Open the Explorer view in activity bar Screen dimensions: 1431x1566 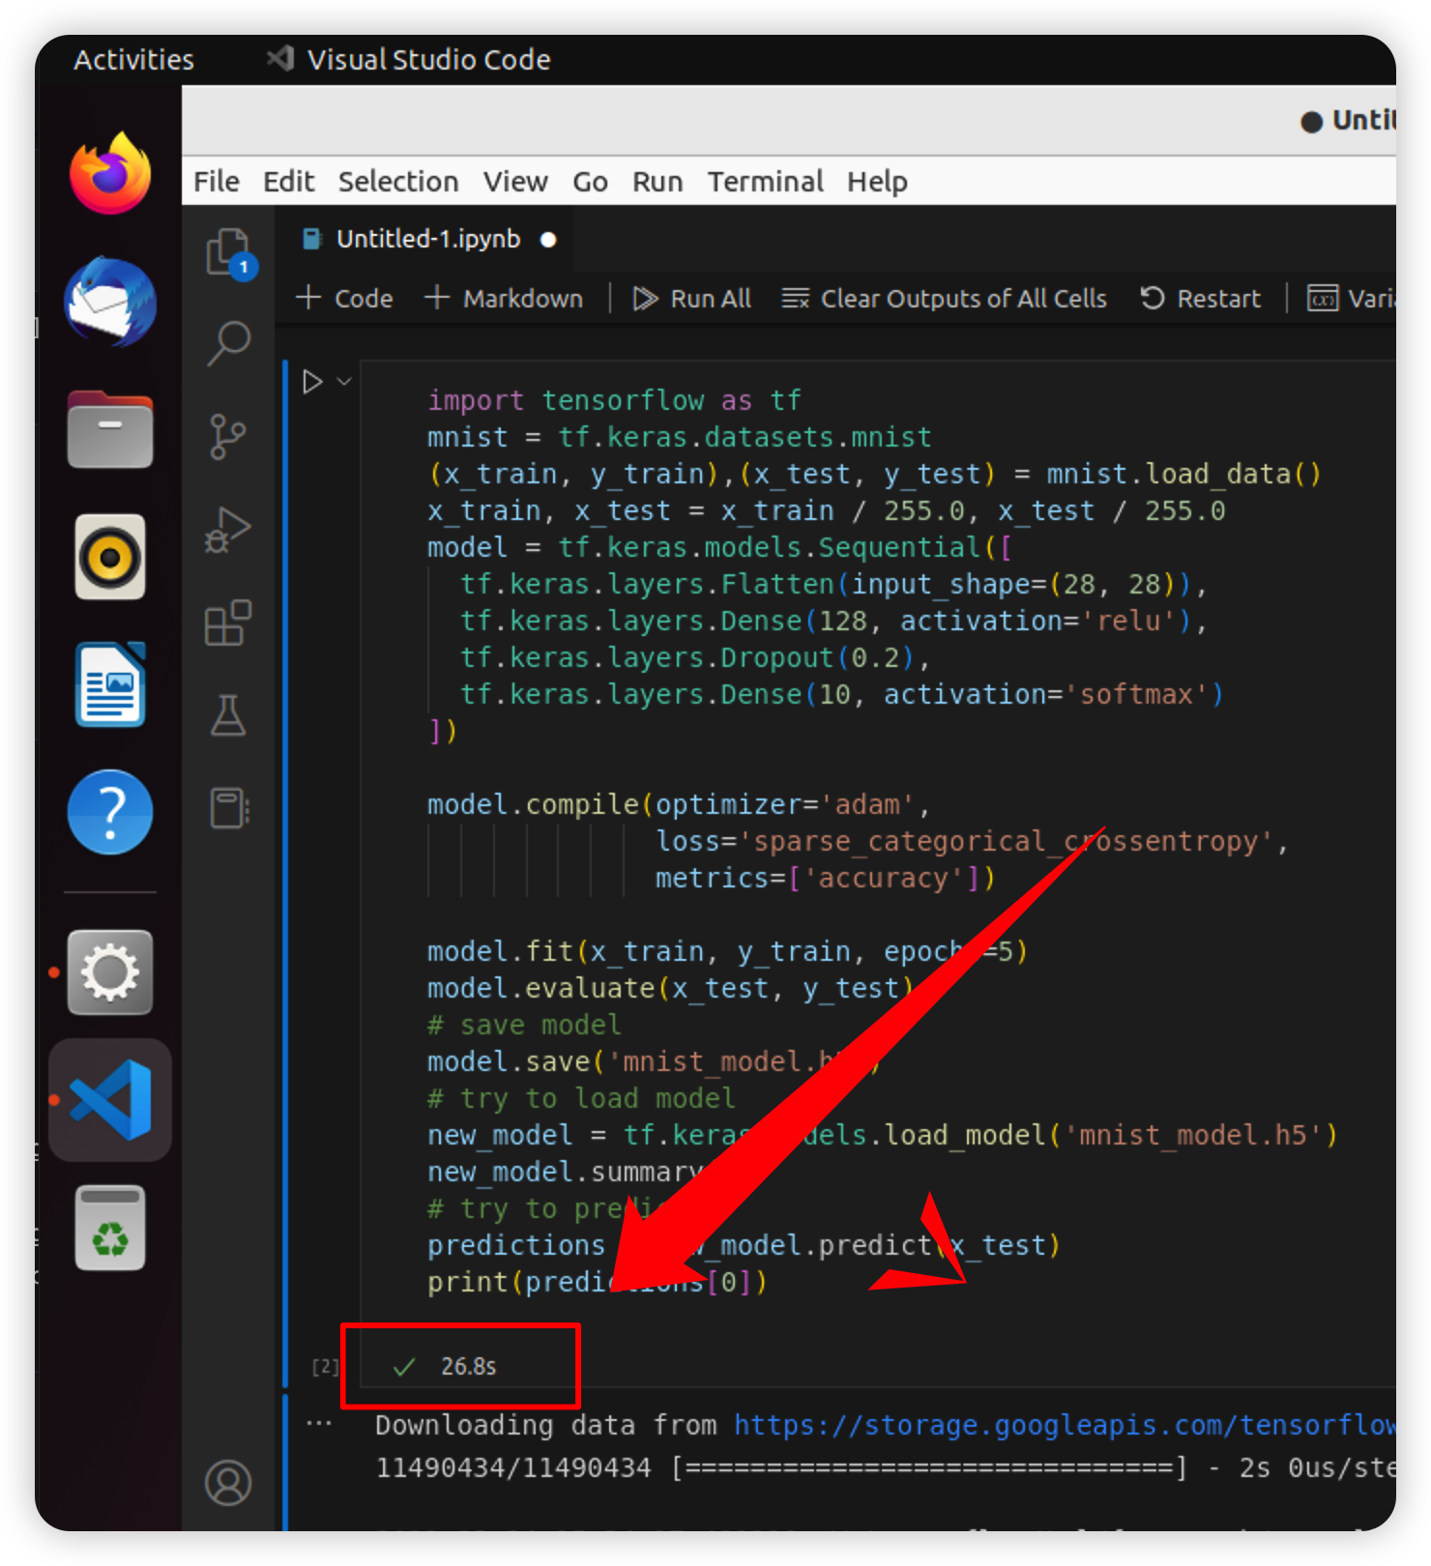click(228, 251)
